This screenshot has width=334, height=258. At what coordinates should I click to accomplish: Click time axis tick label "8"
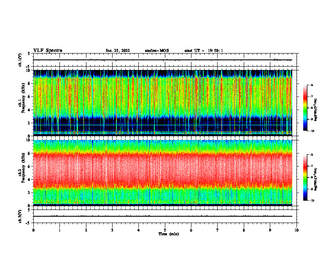tap(244, 230)
